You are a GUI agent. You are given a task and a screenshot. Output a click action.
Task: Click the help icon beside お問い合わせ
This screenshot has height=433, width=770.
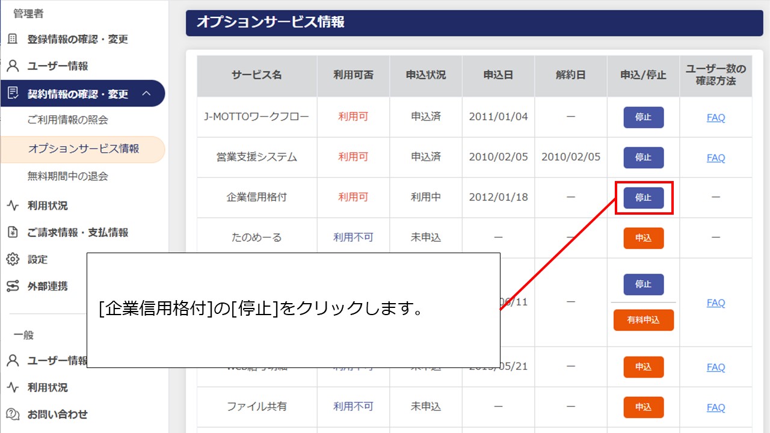[13, 414]
